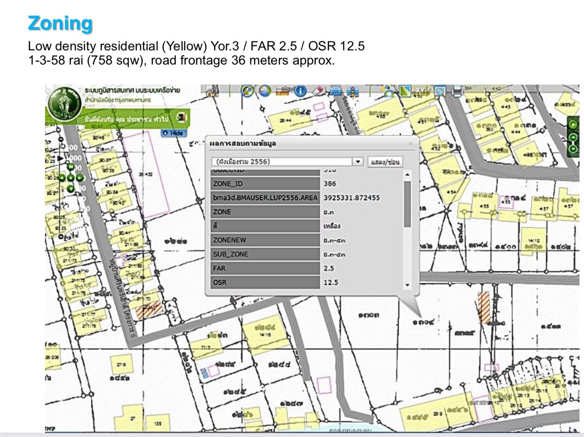Click the ZONE_ID value 386
The height and width of the screenshot is (437, 584).
[x=330, y=183]
